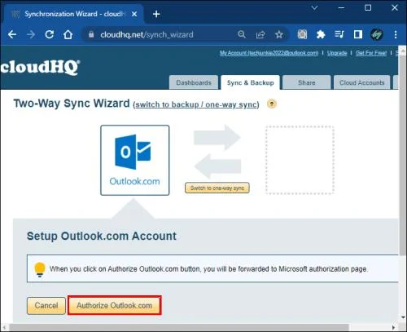Click the zoom magnifier icon in address bar

pyautogui.click(x=242, y=34)
